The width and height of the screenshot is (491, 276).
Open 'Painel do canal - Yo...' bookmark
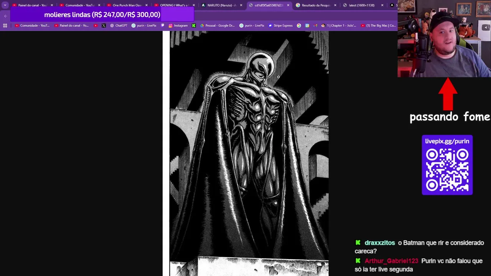(x=71, y=26)
